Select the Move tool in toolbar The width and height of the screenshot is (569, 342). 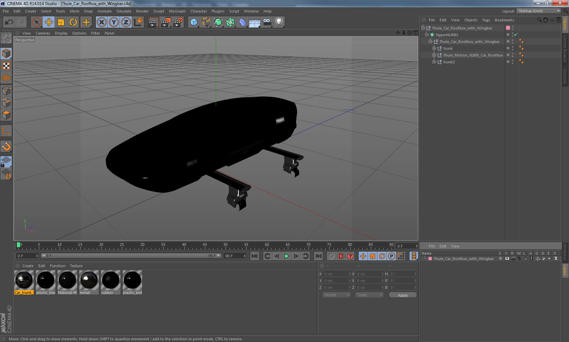(49, 22)
